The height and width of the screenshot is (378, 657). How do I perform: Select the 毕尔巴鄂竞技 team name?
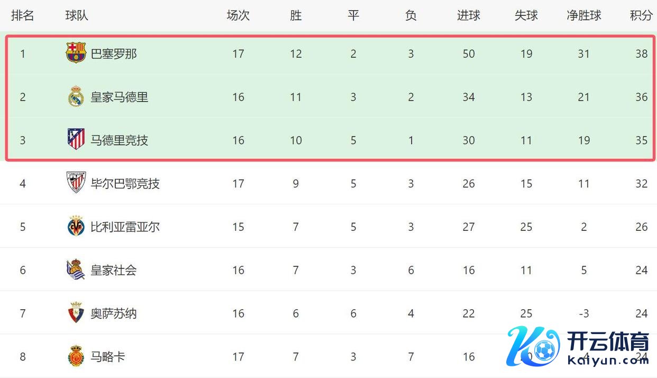[x=125, y=184]
